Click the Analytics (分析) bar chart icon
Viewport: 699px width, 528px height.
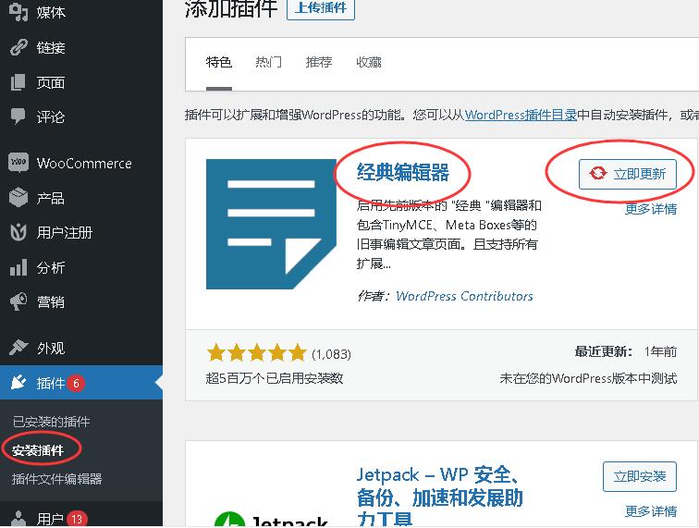point(18,267)
